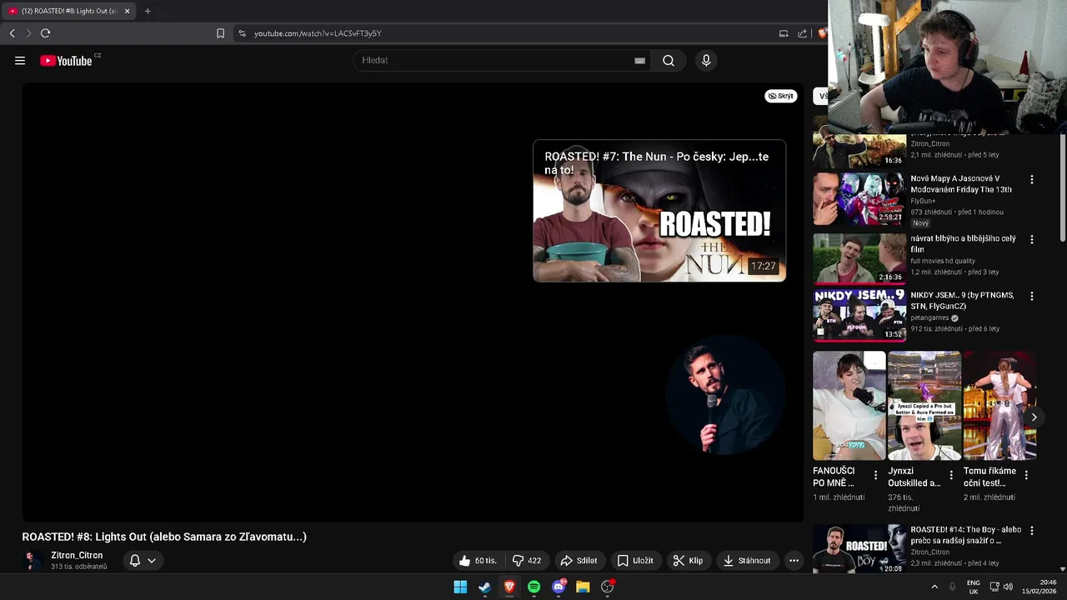
Task: Focus the Hledat search input field
Action: [x=496, y=60]
